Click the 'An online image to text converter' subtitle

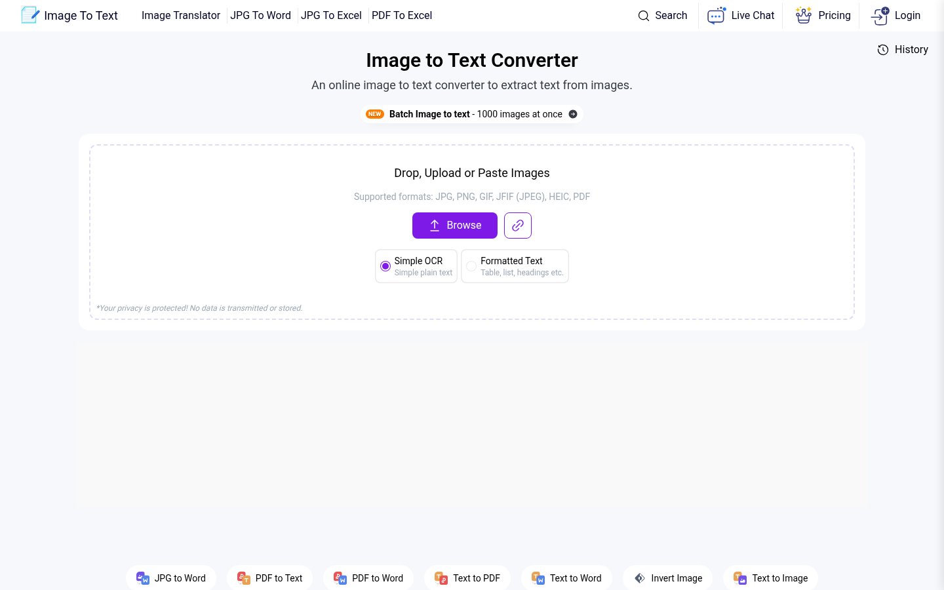click(x=472, y=85)
